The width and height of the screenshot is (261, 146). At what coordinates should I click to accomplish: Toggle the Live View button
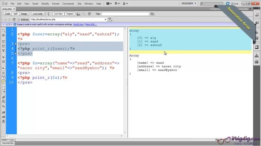pyautogui.click(x=58, y=14)
